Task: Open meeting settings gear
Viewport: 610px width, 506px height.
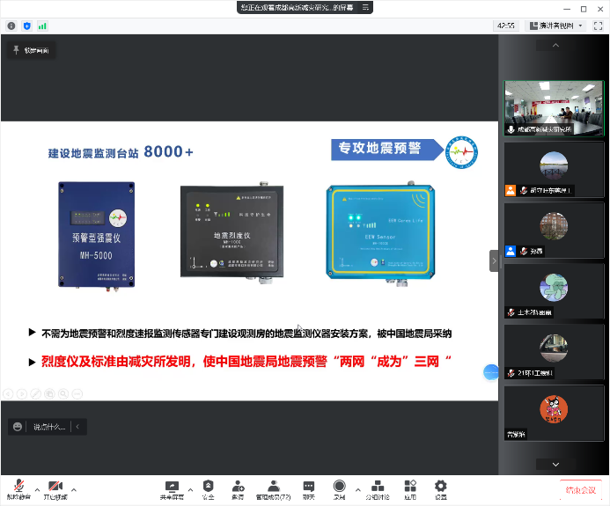Action: [x=440, y=488]
